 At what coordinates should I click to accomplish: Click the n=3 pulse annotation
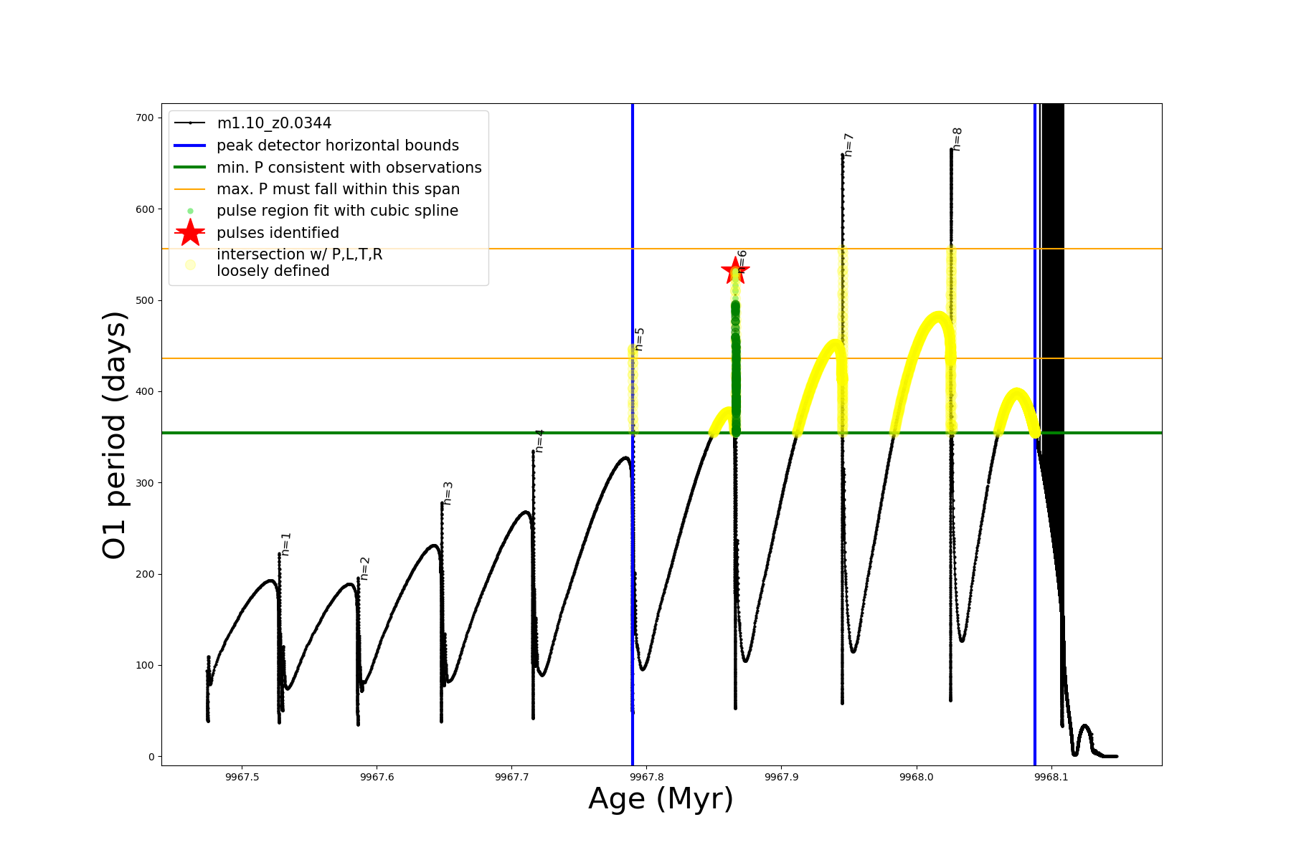point(448,493)
